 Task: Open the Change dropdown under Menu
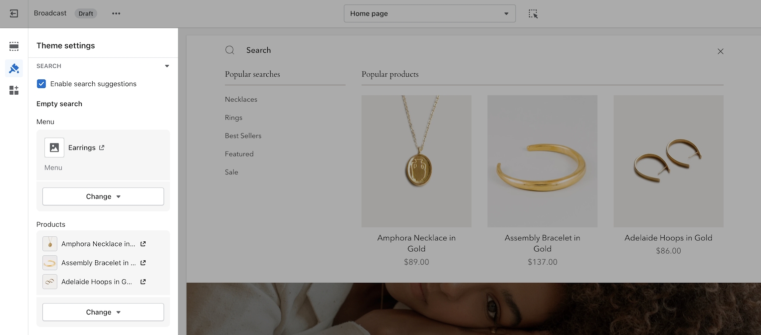(x=103, y=196)
